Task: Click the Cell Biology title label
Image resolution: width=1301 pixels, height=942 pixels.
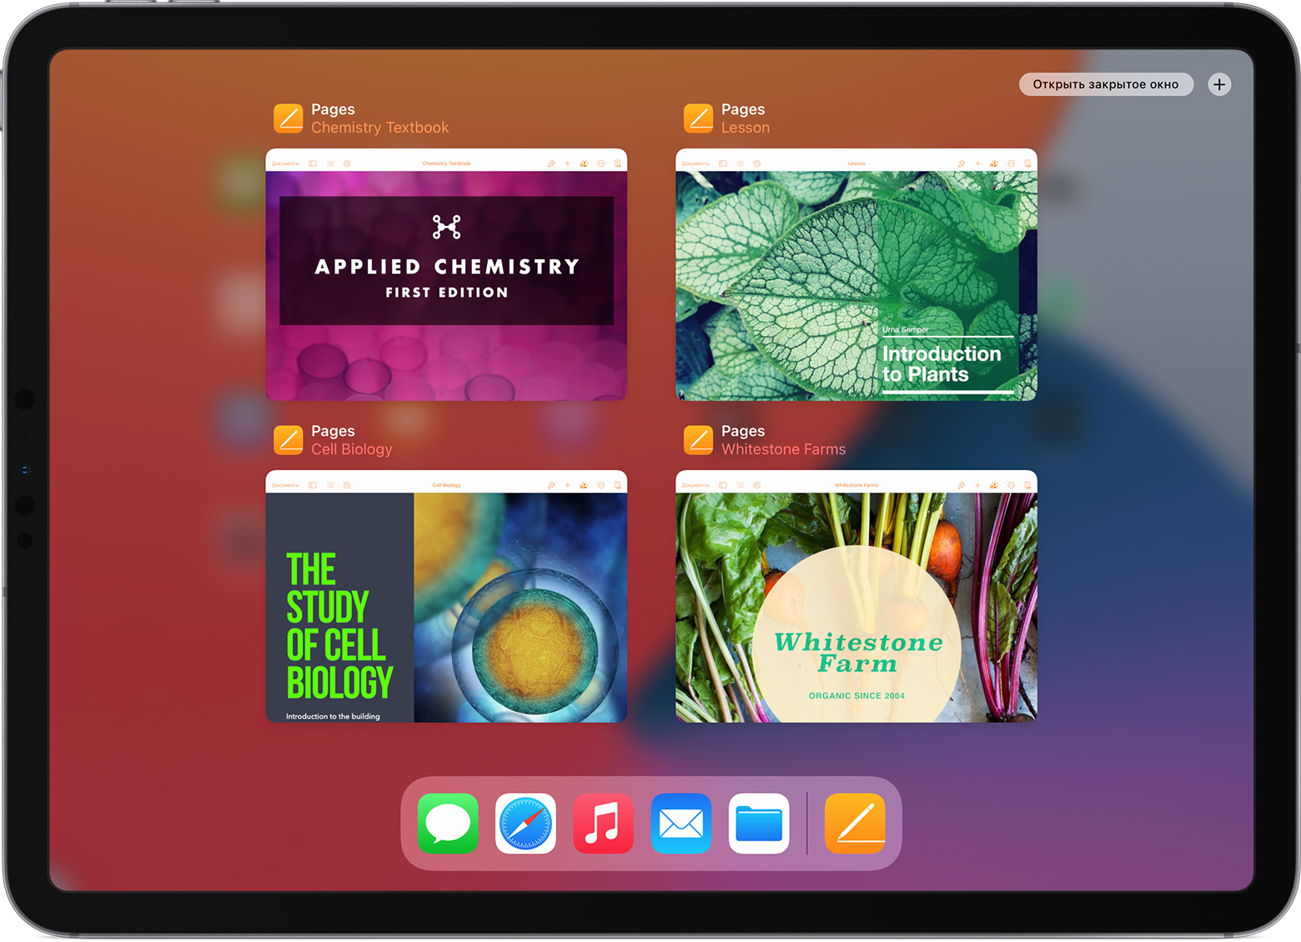Action: 351,449
